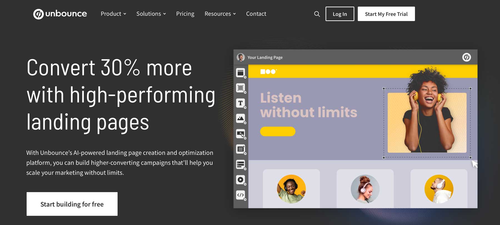
Task: Select the Custom HTML code tool
Action: coord(241,195)
